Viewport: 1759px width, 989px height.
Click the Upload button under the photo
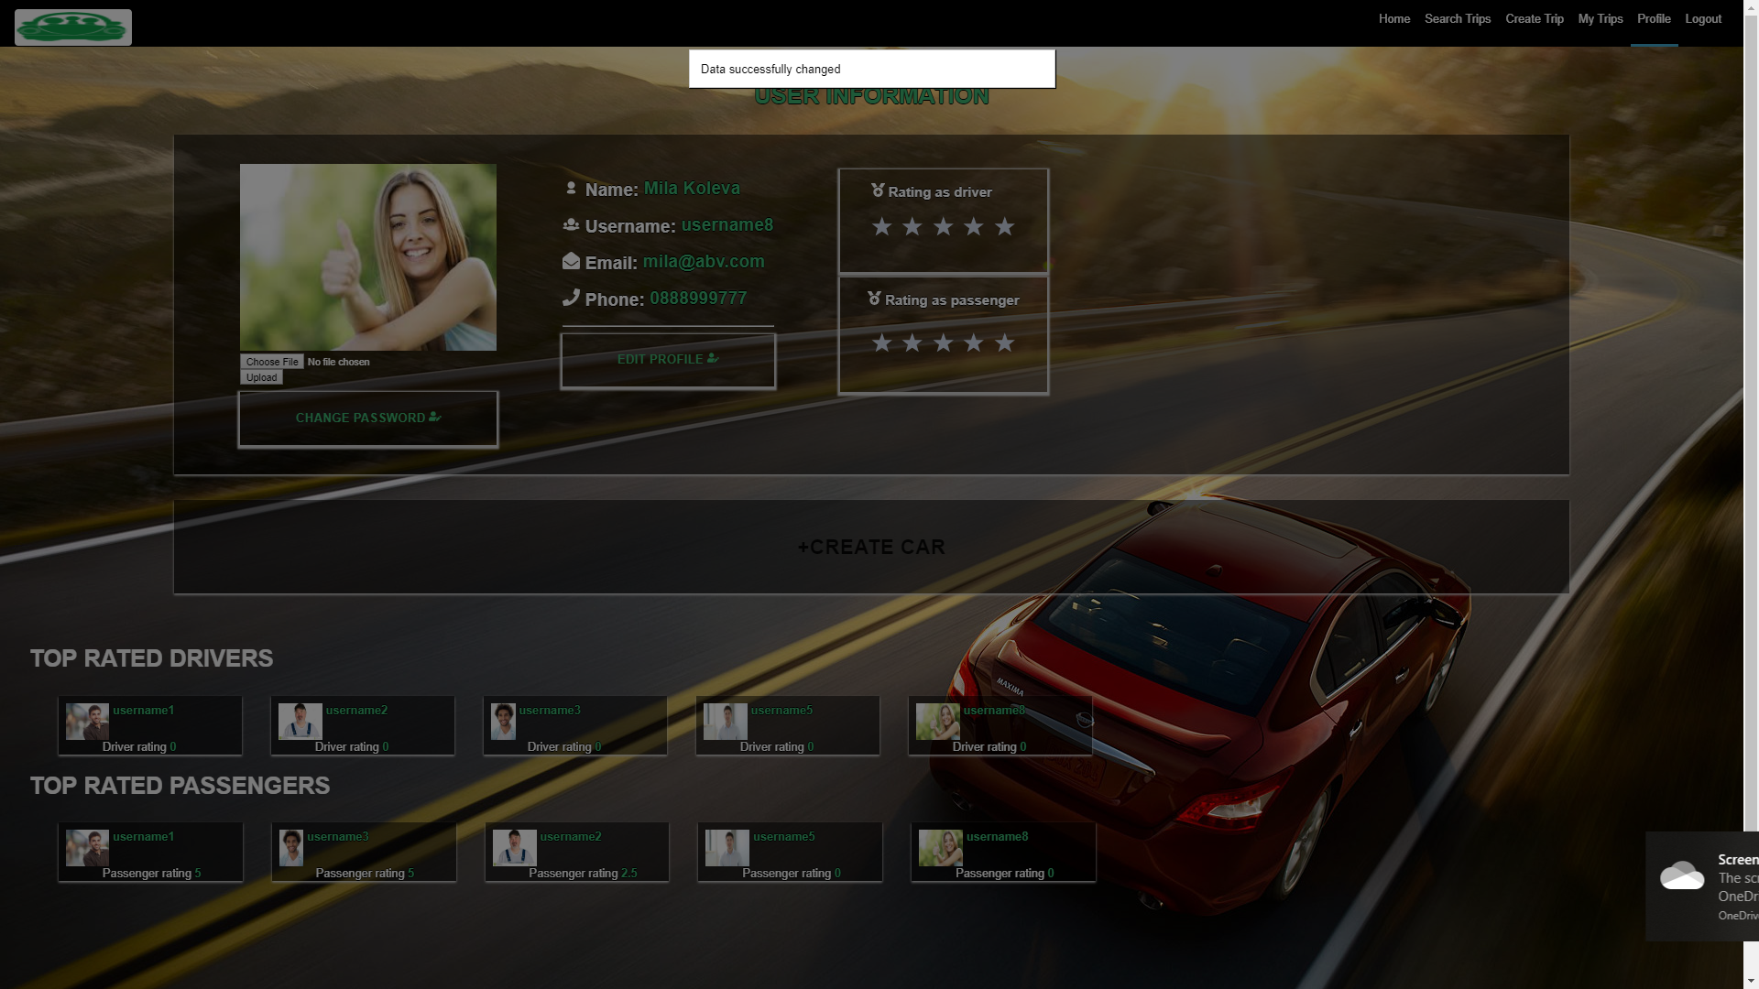pyautogui.click(x=261, y=377)
